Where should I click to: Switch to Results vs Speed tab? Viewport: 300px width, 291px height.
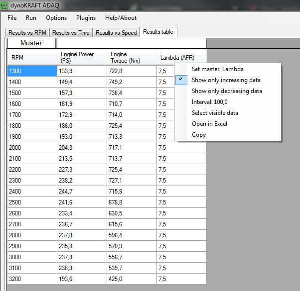point(116,33)
